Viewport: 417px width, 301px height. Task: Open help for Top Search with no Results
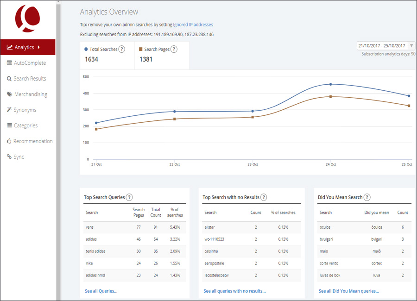click(x=264, y=197)
